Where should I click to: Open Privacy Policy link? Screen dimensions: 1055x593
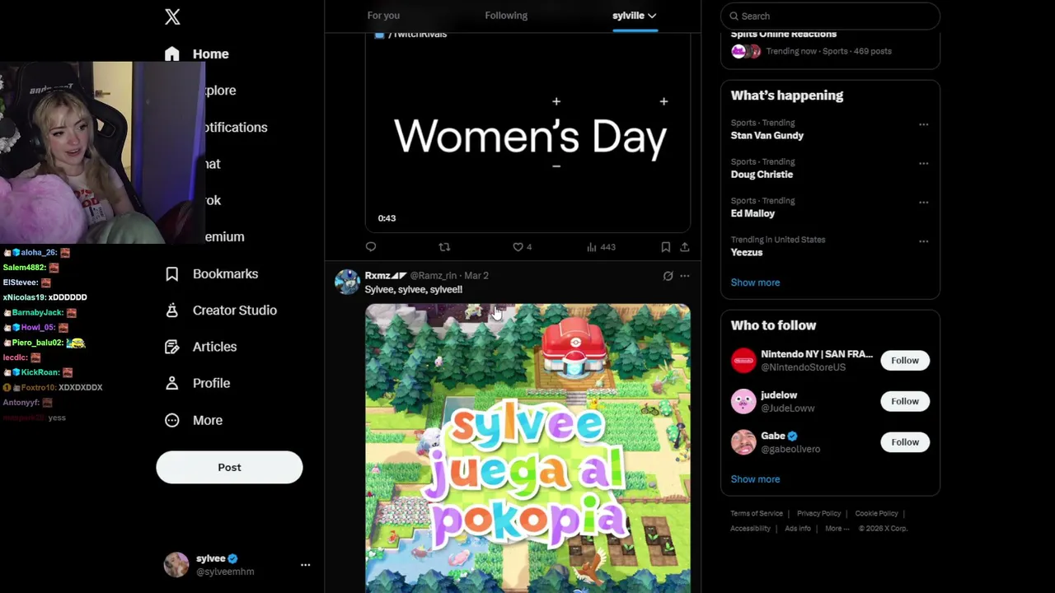(x=818, y=514)
